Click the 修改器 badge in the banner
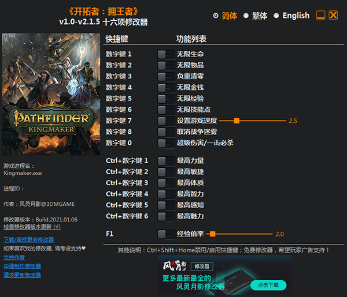Image resolution: width=347 pixels, height=297 pixels. 202,266
